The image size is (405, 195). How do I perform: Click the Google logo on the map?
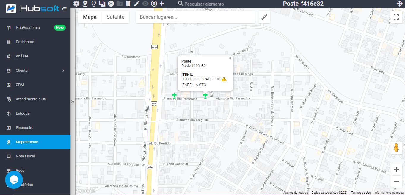86,191
